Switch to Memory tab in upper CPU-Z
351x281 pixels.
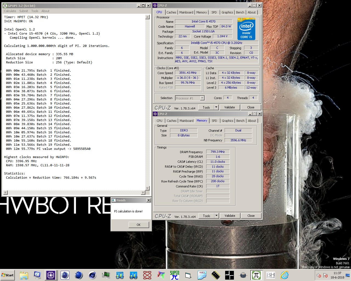pyautogui.click(x=202, y=12)
